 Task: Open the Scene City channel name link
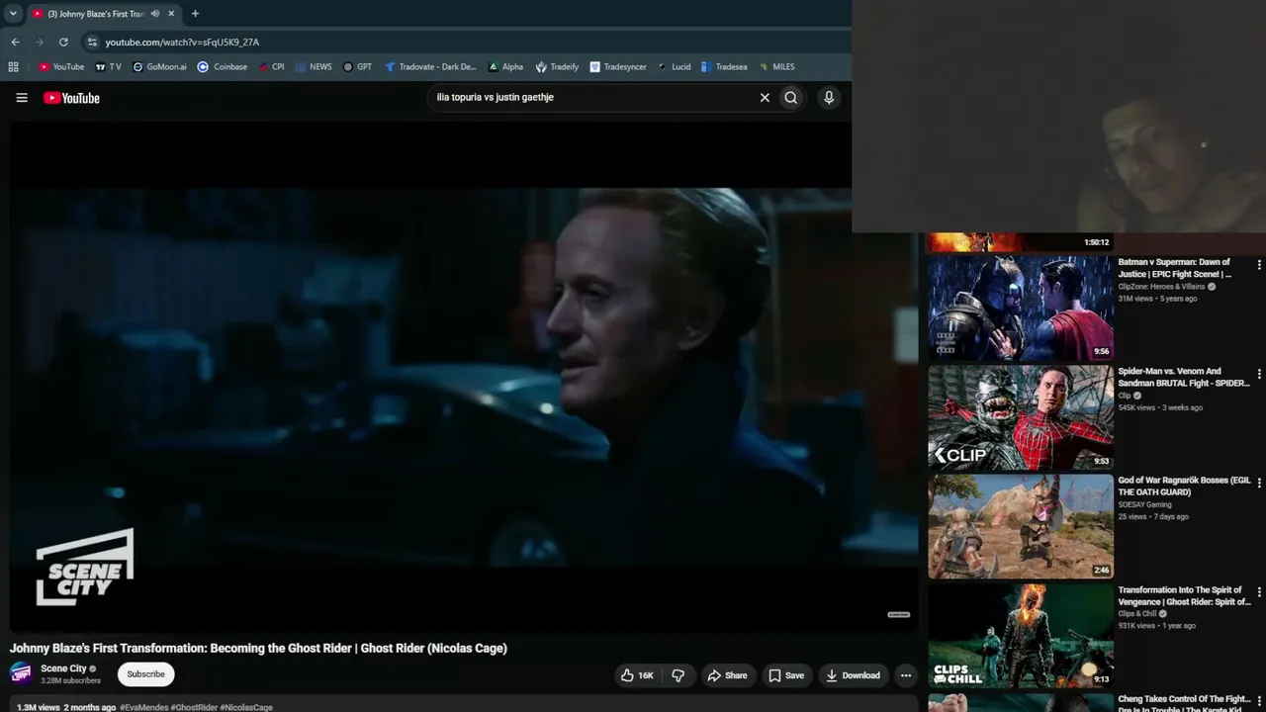coord(63,668)
